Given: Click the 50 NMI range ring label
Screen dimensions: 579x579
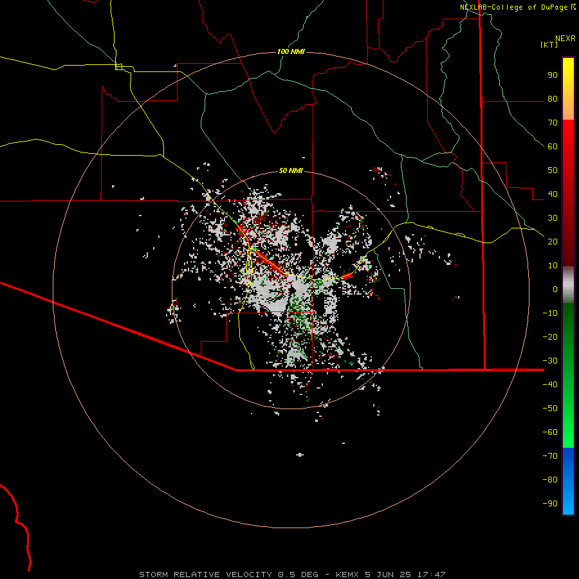Looking at the screenshot, I should [x=291, y=170].
